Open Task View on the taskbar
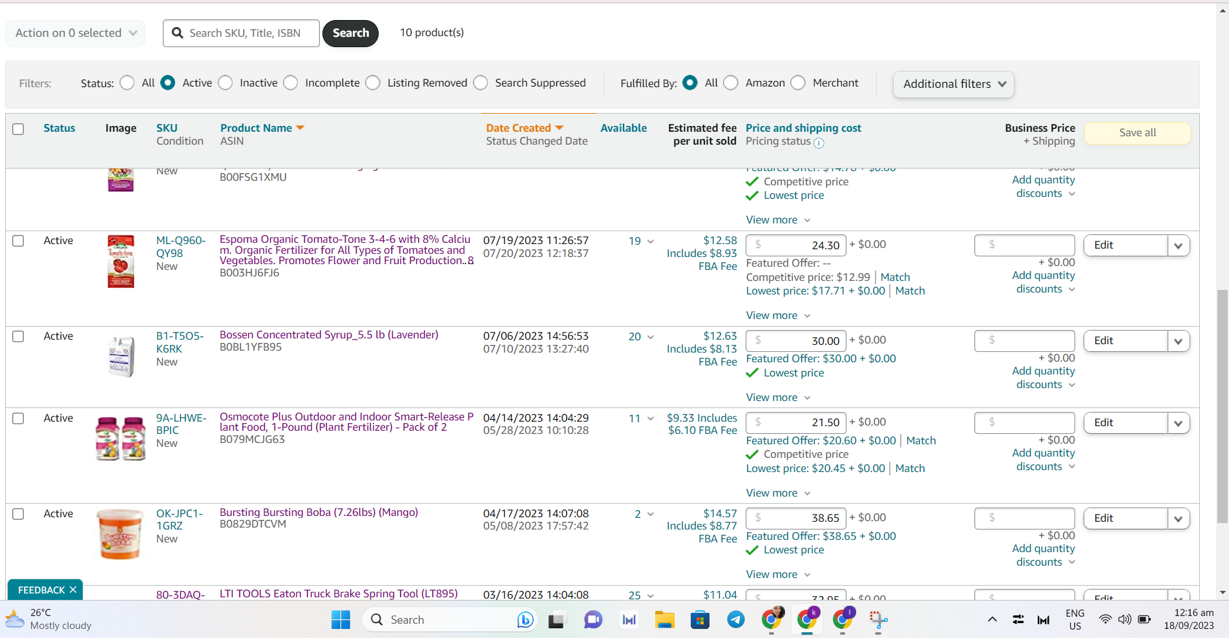Viewport: 1229px width, 638px height. 557,620
